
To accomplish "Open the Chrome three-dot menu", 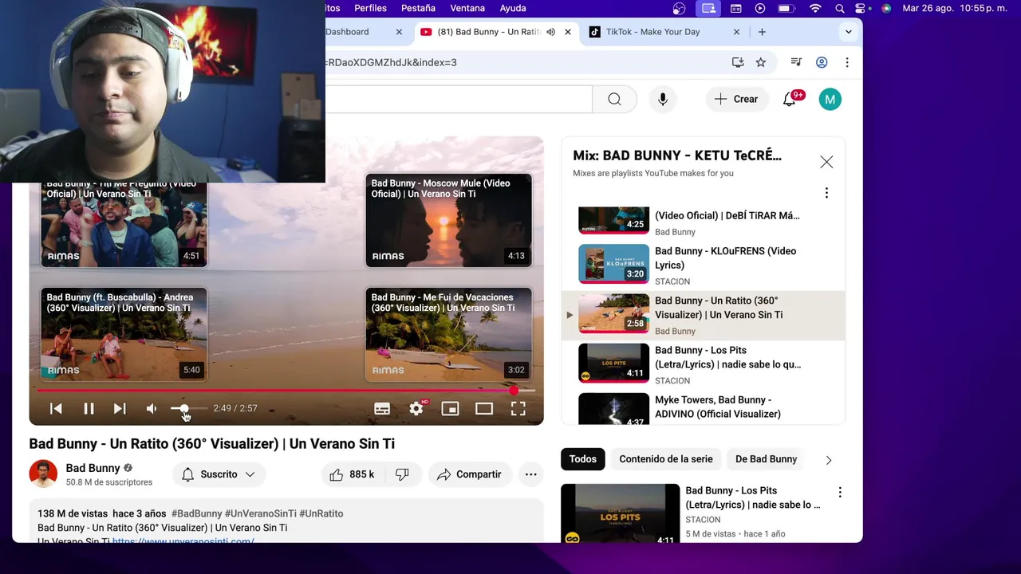I will [847, 62].
